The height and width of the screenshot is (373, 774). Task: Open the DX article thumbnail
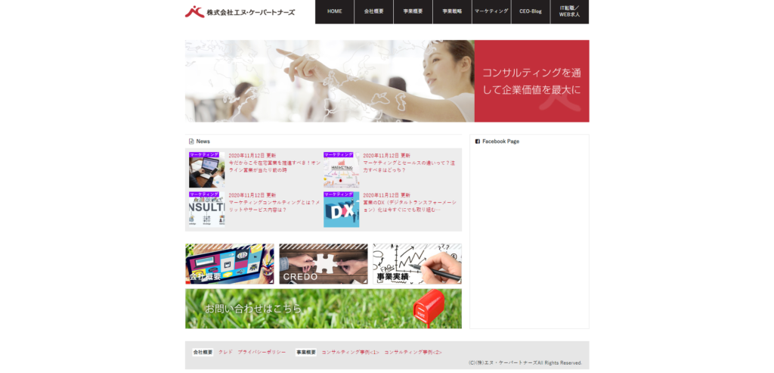341,210
